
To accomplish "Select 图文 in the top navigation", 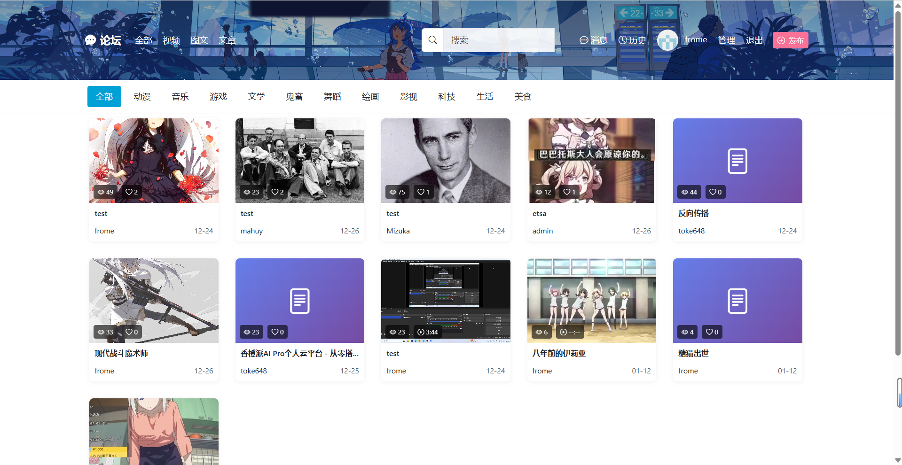I will pyautogui.click(x=199, y=40).
